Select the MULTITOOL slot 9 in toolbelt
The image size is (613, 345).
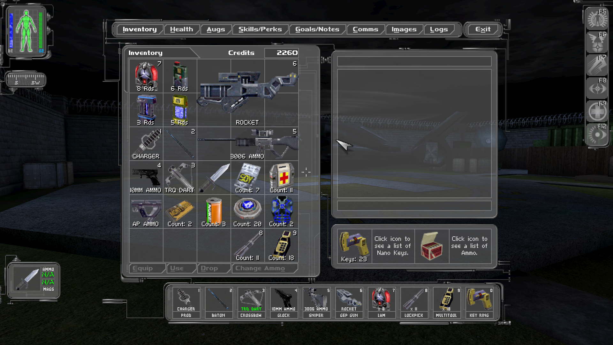point(447,303)
